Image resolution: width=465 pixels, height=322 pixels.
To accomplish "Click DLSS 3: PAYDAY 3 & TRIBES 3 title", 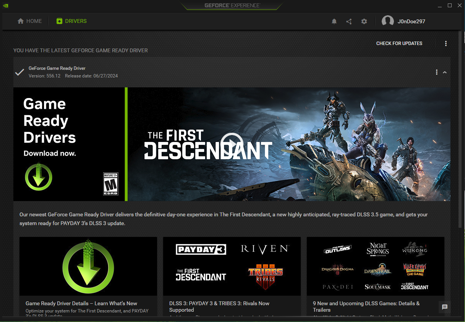I will point(219,306).
